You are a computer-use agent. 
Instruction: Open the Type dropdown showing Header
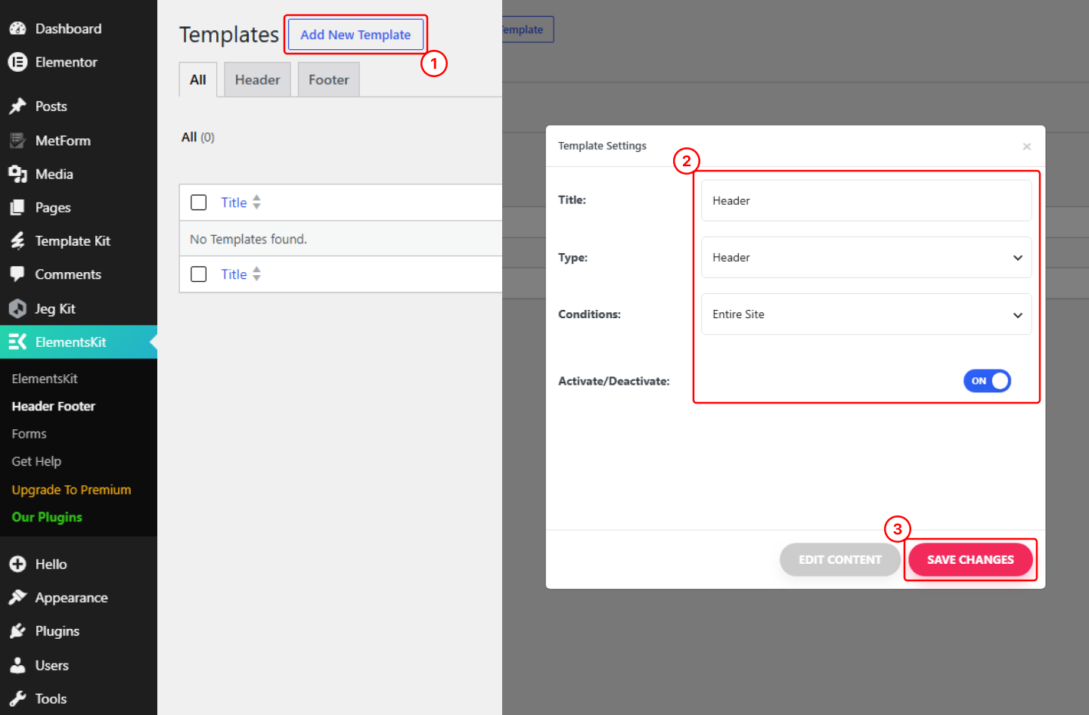867,258
